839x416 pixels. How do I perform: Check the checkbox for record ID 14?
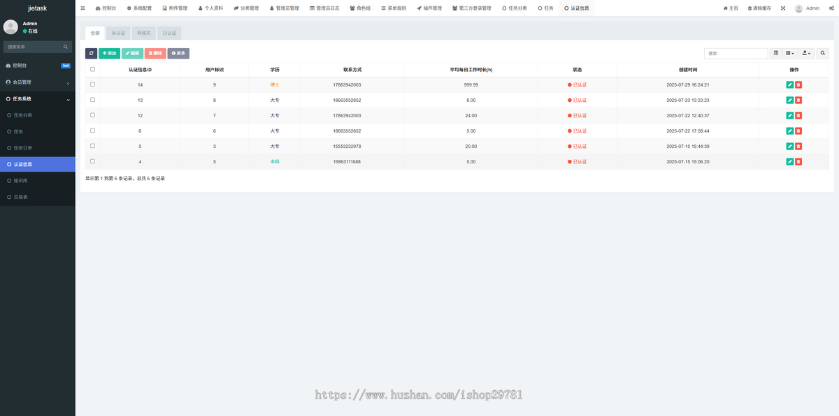click(x=92, y=84)
